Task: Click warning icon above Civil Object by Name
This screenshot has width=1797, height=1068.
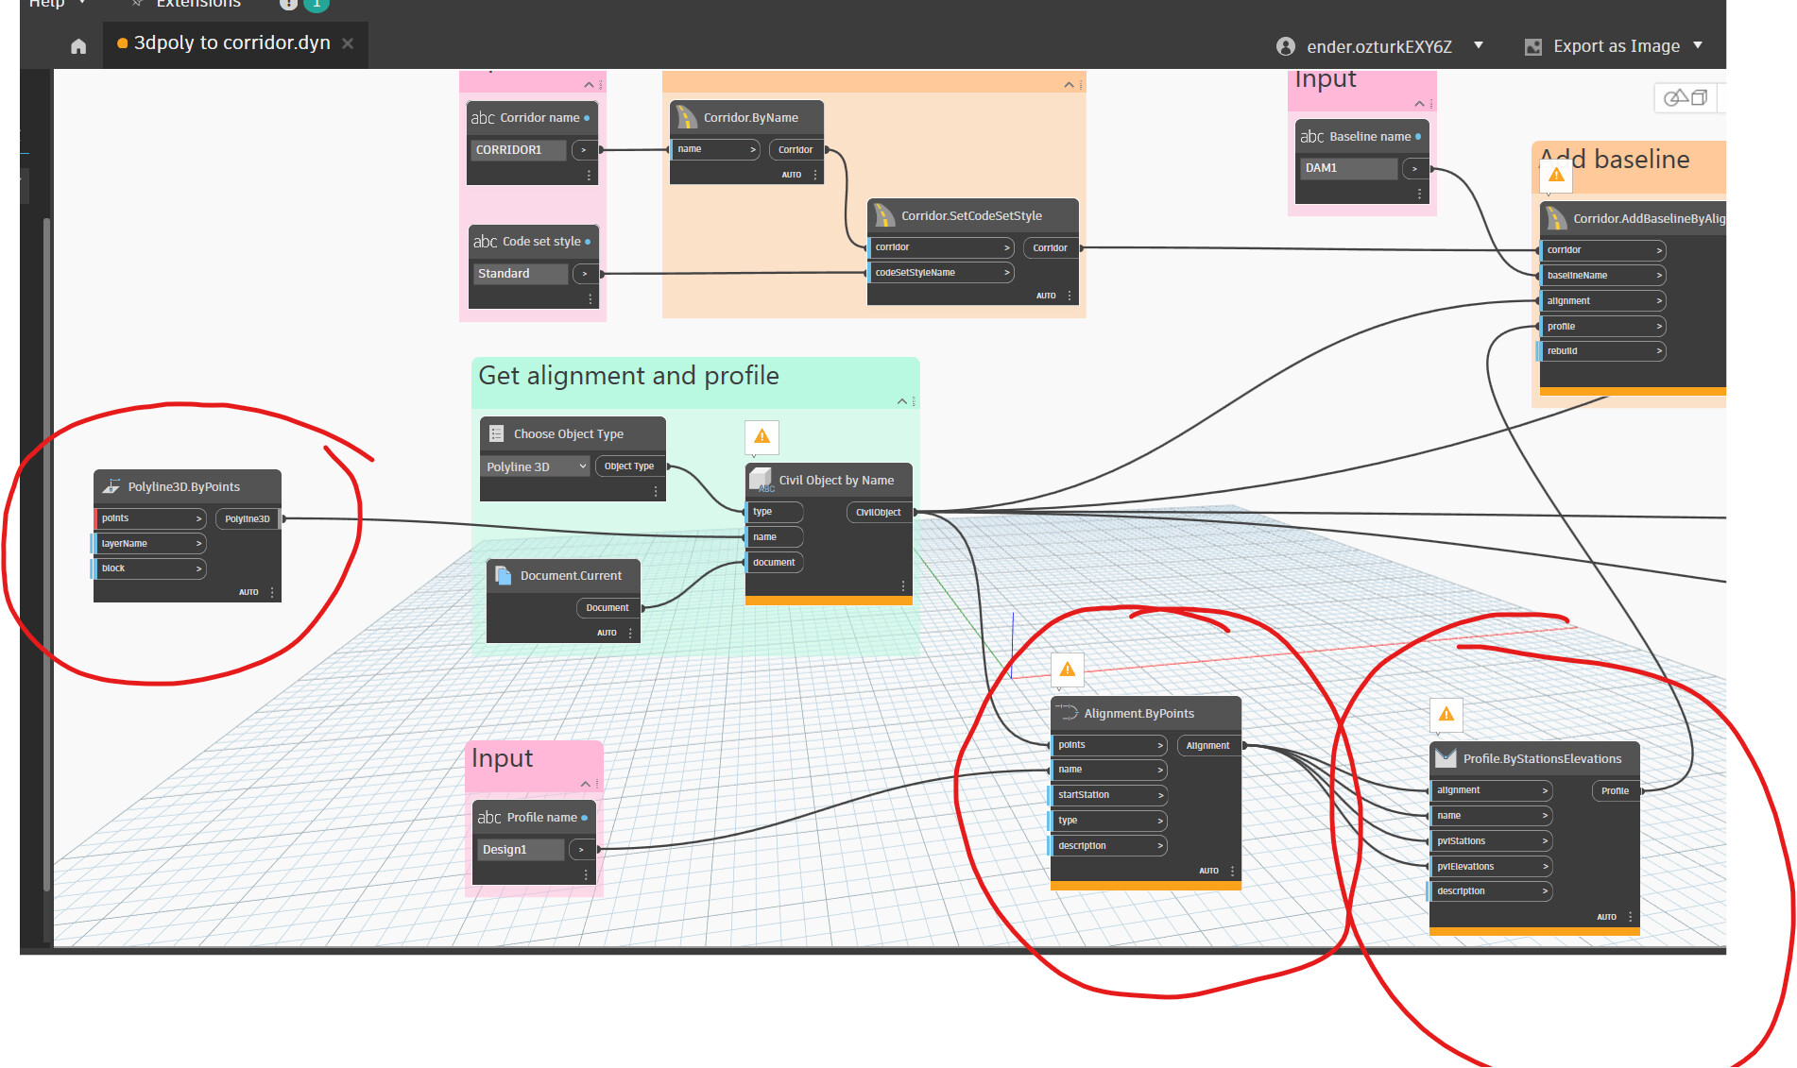Action: click(x=762, y=436)
